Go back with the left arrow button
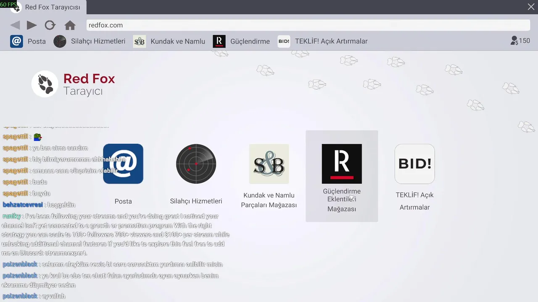The width and height of the screenshot is (538, 302). point(15,25)
